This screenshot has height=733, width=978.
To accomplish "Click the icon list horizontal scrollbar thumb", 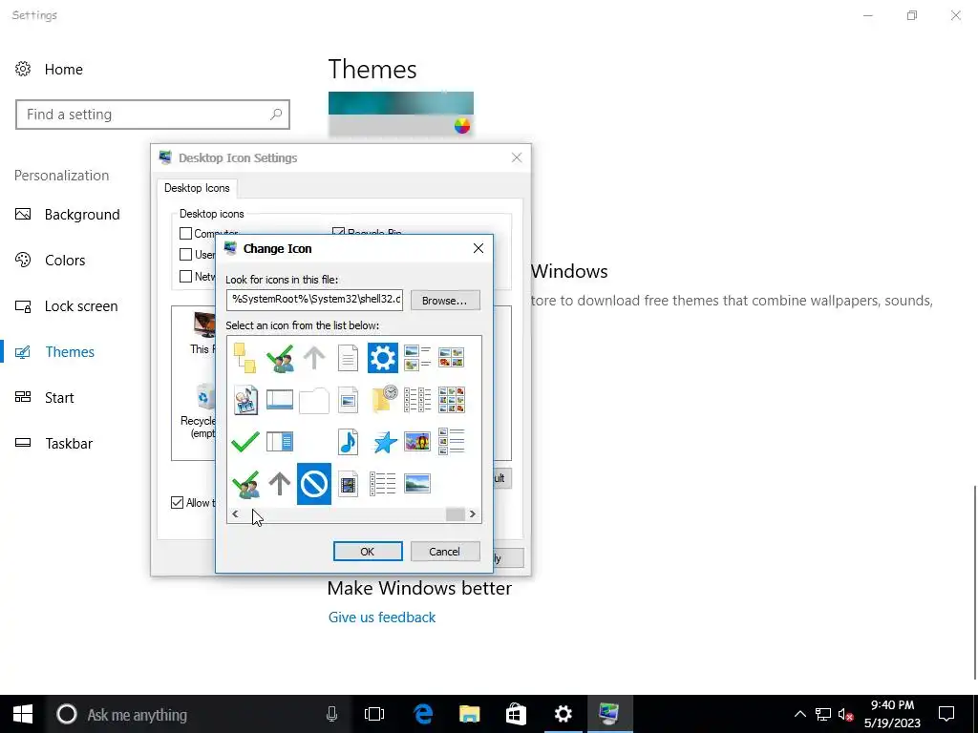I will [455, 514].
